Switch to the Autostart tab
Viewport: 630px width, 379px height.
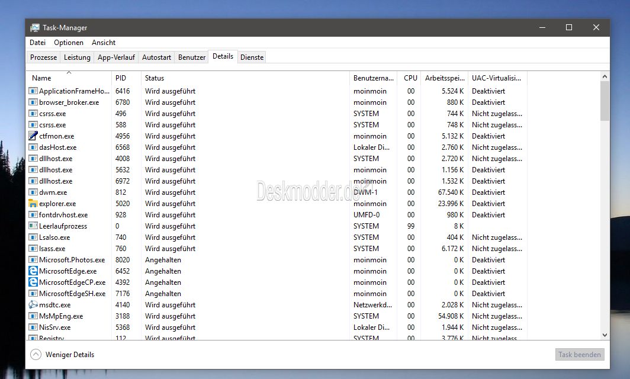[x=157, y=57]
